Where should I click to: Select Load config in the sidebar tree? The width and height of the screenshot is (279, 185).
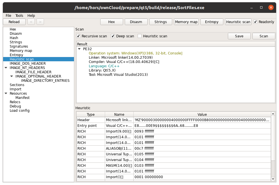[x=20, y=110]
